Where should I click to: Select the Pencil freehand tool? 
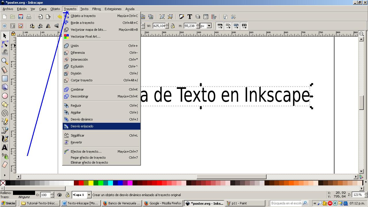[5, 122]
